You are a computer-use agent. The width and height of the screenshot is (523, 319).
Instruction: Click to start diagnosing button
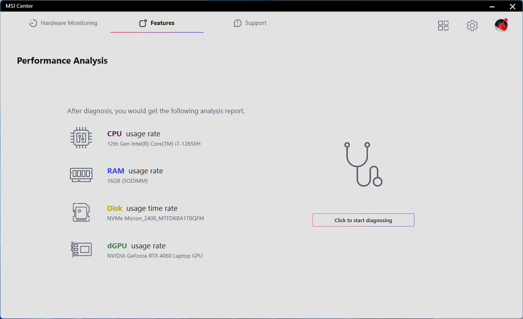[x=363, y=220]
